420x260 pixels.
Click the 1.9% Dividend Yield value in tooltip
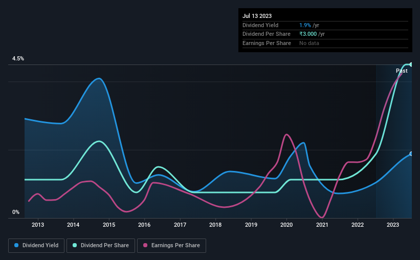click(305, 25)
